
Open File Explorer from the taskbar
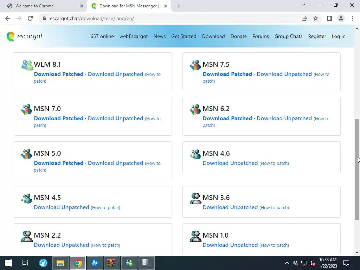click(x=60, y=263)
